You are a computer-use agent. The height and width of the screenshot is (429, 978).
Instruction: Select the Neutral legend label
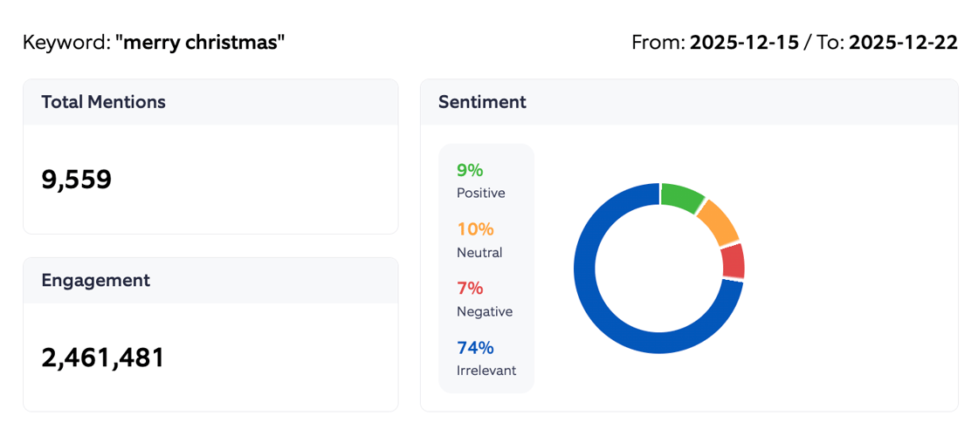pos(479,253)
